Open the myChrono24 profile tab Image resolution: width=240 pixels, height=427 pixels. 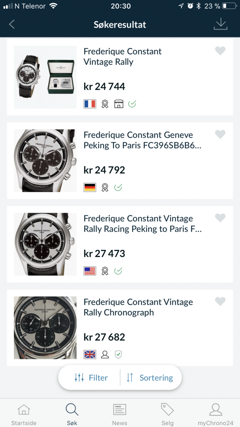click(x=215, y=415)
